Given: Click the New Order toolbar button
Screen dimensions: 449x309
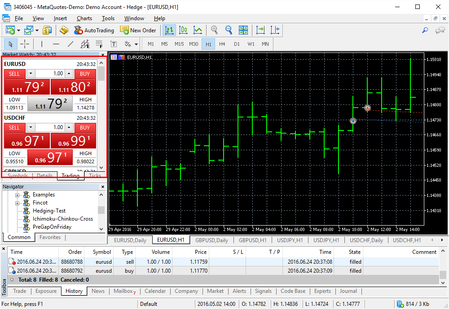Looking at the screenshot, I should pos(138,30).
